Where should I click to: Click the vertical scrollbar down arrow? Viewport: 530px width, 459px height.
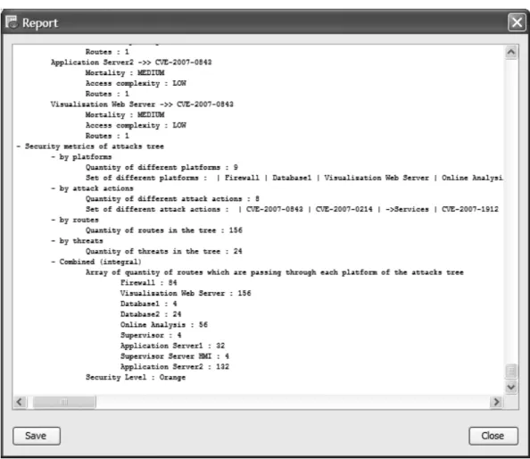(511, 387)
